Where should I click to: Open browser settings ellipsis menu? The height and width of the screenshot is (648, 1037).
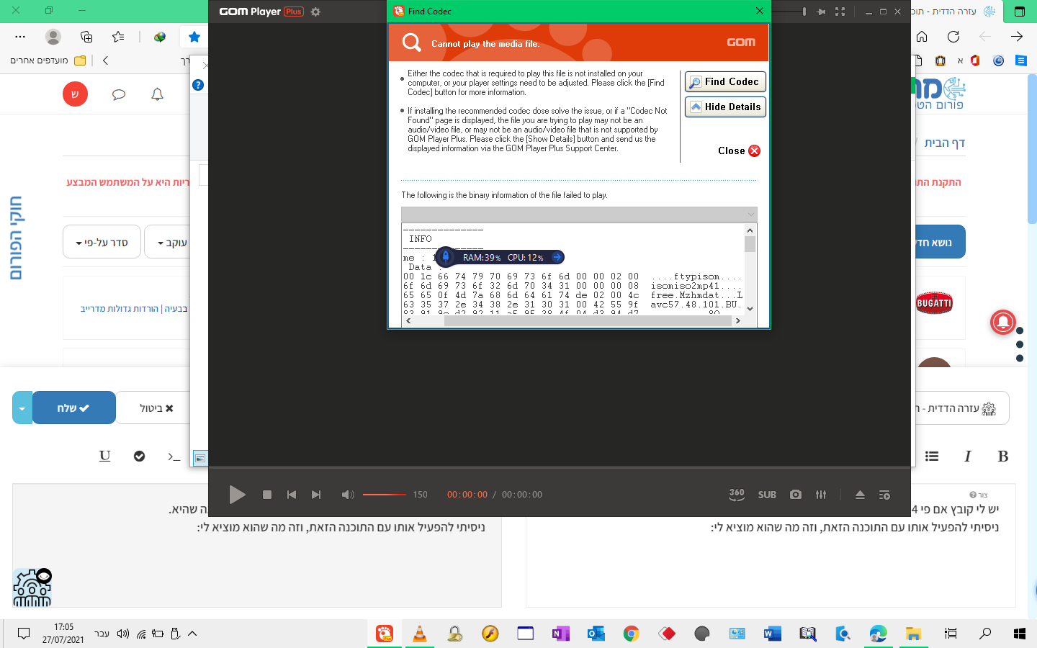[20, 36]
